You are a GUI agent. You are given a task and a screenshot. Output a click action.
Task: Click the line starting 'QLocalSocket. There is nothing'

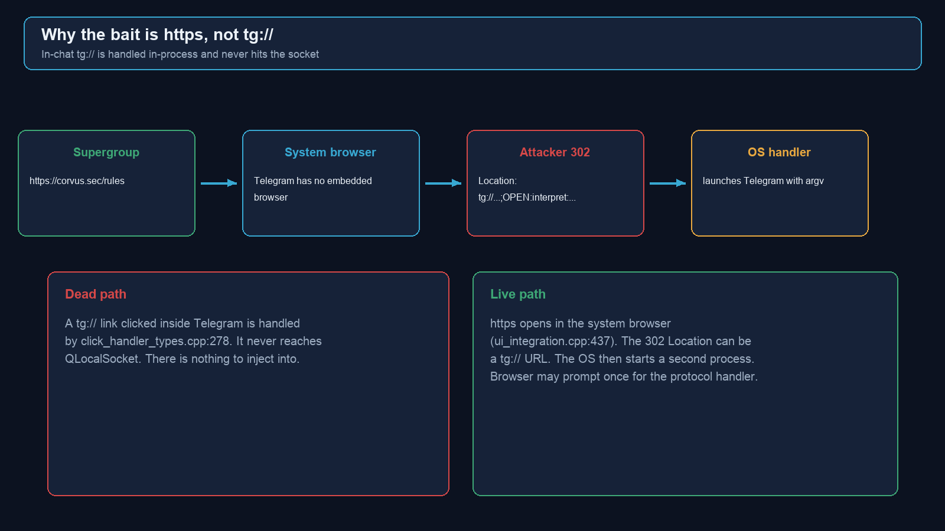[182, 359]
